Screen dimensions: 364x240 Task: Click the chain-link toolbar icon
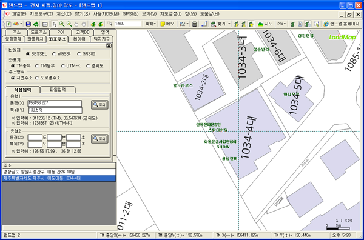[x=16, y=24]
